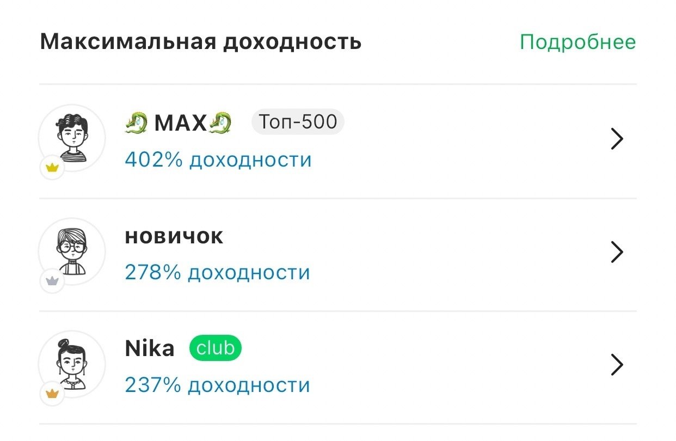Click silver crown badge on новичок avatar
This screenshot has height=441, width=676.
[52, 281]
